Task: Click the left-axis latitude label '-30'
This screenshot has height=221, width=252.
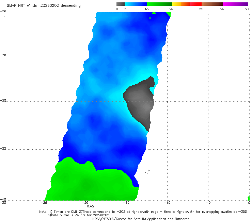Action: 3,101
